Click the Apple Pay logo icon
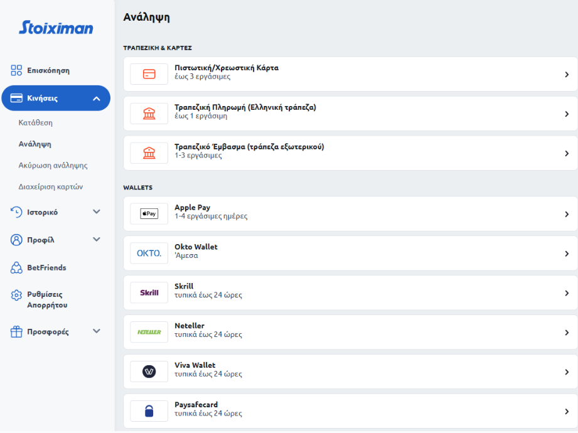This screenshot has width=578, height=433. pyautogui.click(x=149, y=214)
